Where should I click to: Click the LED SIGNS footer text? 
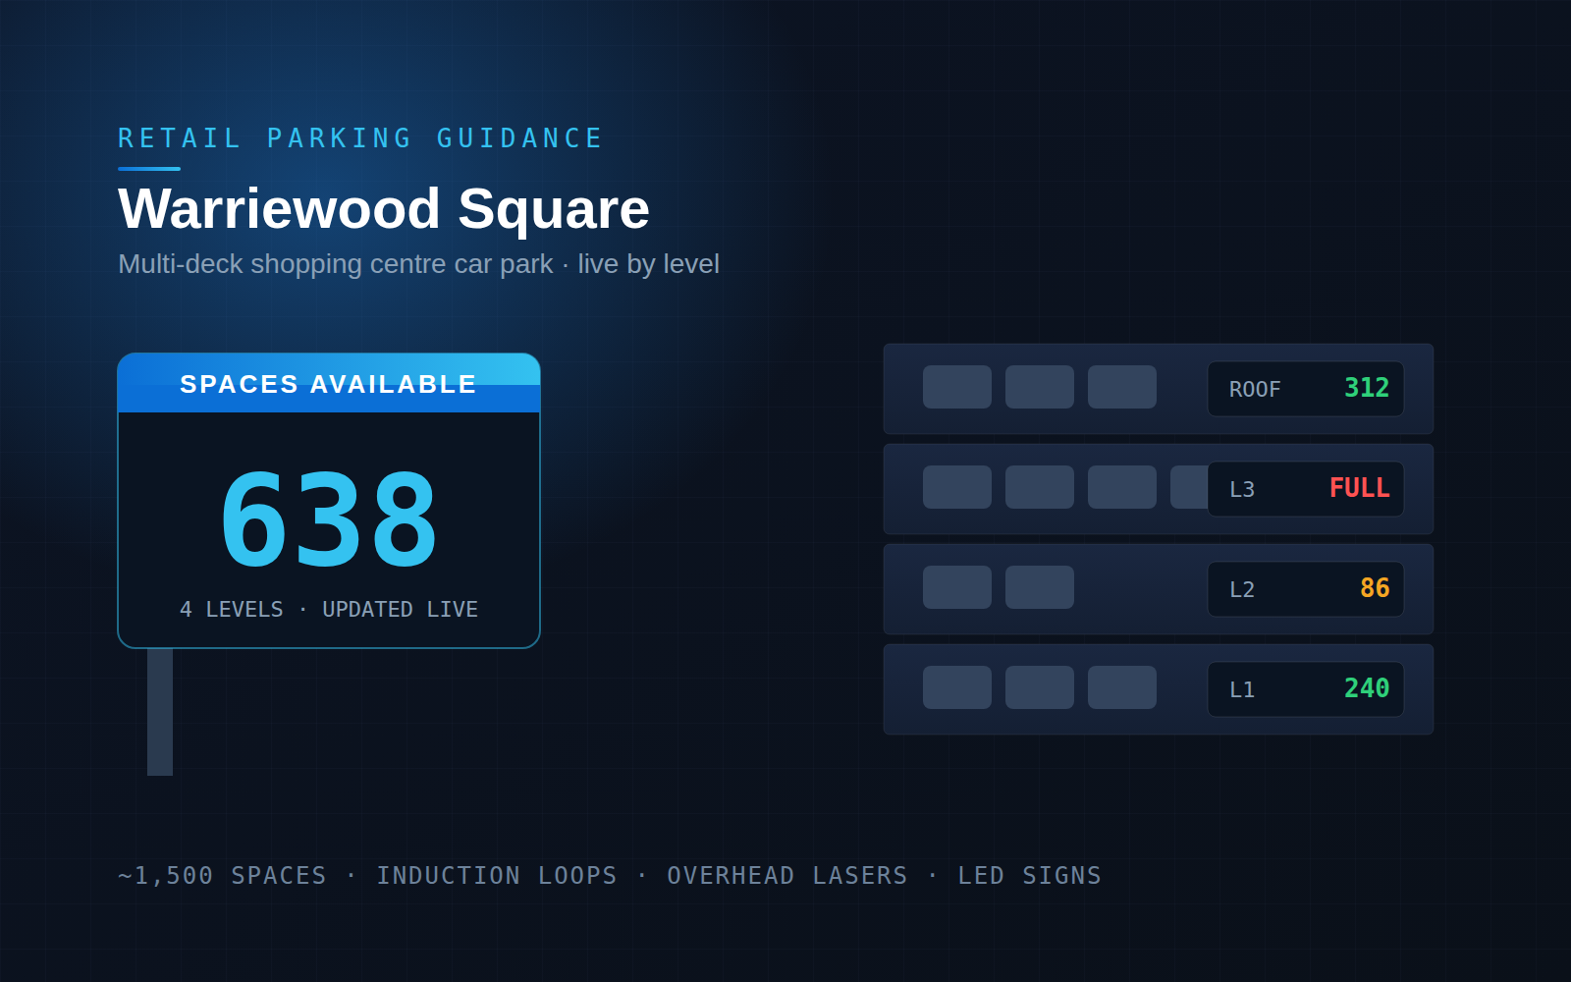[1030, 876]
